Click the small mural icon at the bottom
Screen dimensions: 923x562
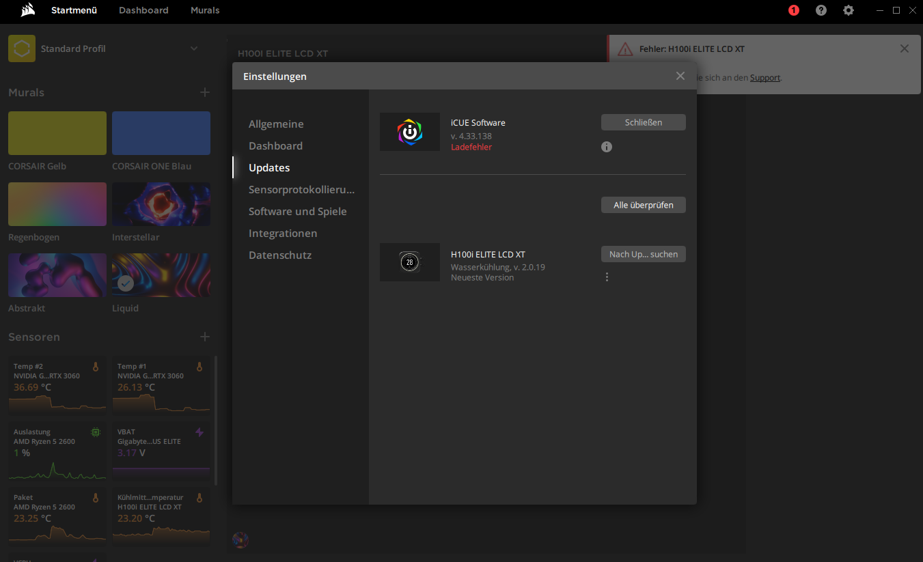tap(240, 539)
